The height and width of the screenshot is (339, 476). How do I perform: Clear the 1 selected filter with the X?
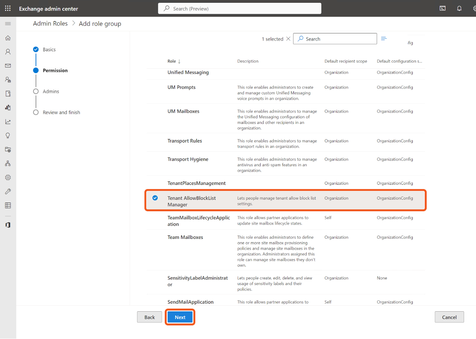[x=288, y=38]
